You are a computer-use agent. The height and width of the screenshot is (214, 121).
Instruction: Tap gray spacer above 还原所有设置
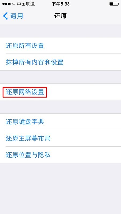[x=61, y=31]
